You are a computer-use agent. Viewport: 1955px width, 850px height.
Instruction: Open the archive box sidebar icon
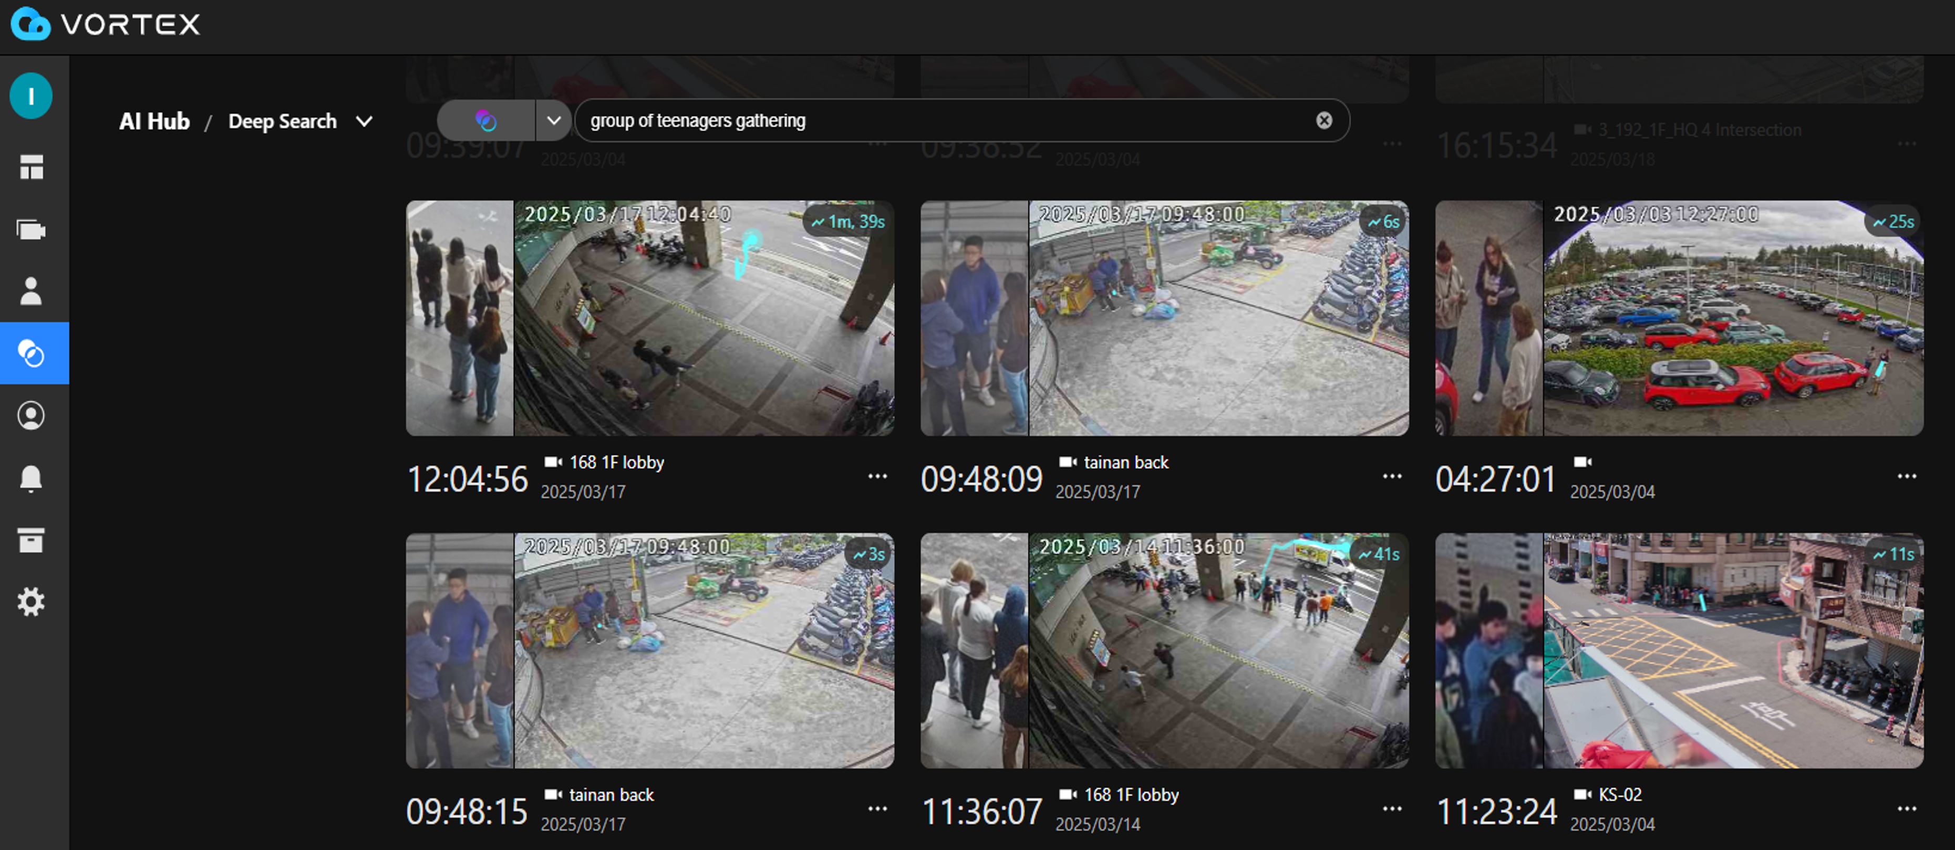coord(31,541)
